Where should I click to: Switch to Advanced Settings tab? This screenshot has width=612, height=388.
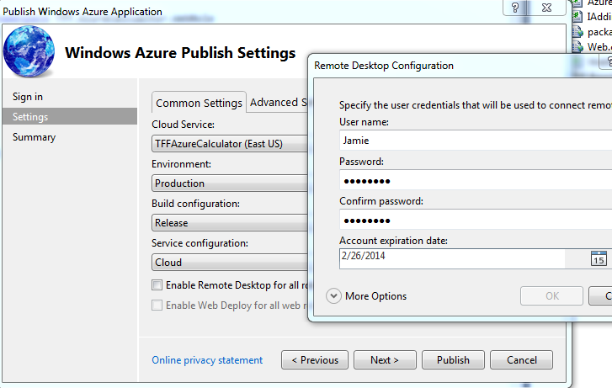coord(274,102)
